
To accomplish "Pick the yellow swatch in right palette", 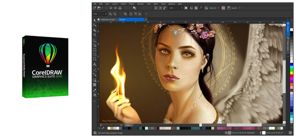I will pos(292,73).
